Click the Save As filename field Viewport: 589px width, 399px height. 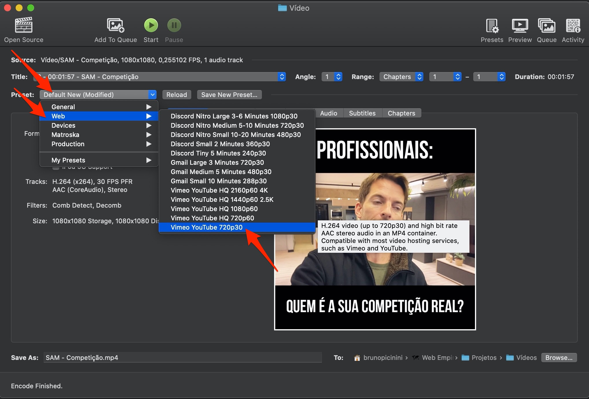pyautogui.click(x=182, y=358)
